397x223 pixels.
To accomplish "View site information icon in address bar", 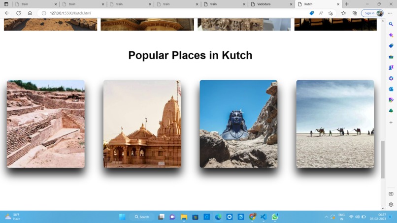I will [x=44, y=13].
